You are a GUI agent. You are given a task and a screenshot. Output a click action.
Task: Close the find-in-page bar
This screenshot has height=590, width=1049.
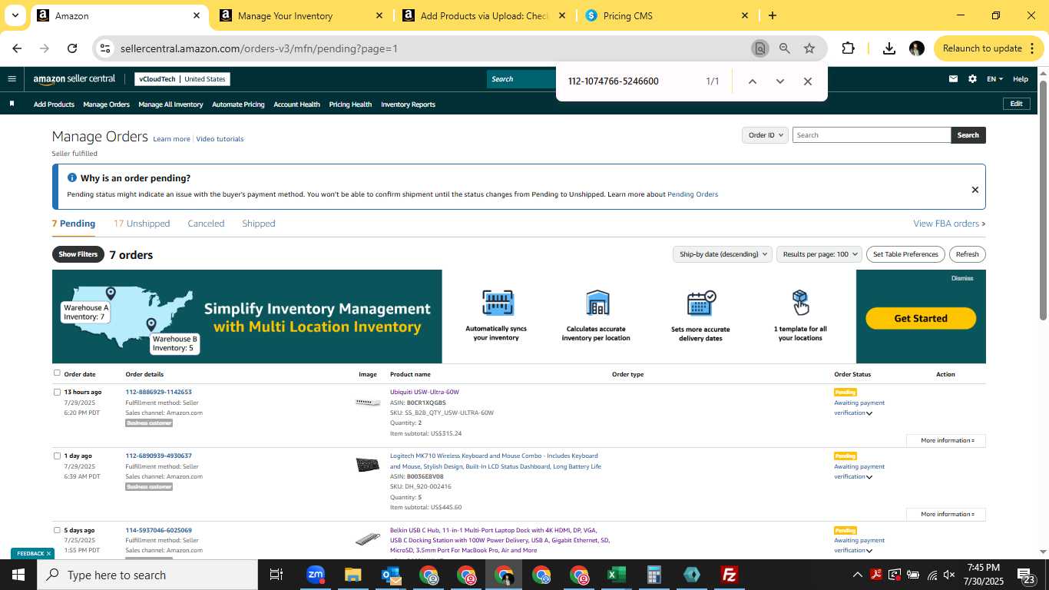pos(808,81)
